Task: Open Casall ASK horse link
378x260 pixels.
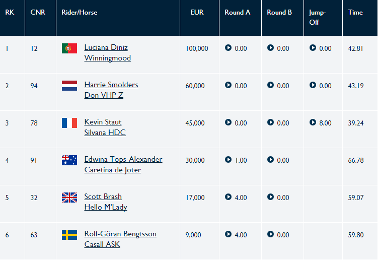Action: click(102, 244)
